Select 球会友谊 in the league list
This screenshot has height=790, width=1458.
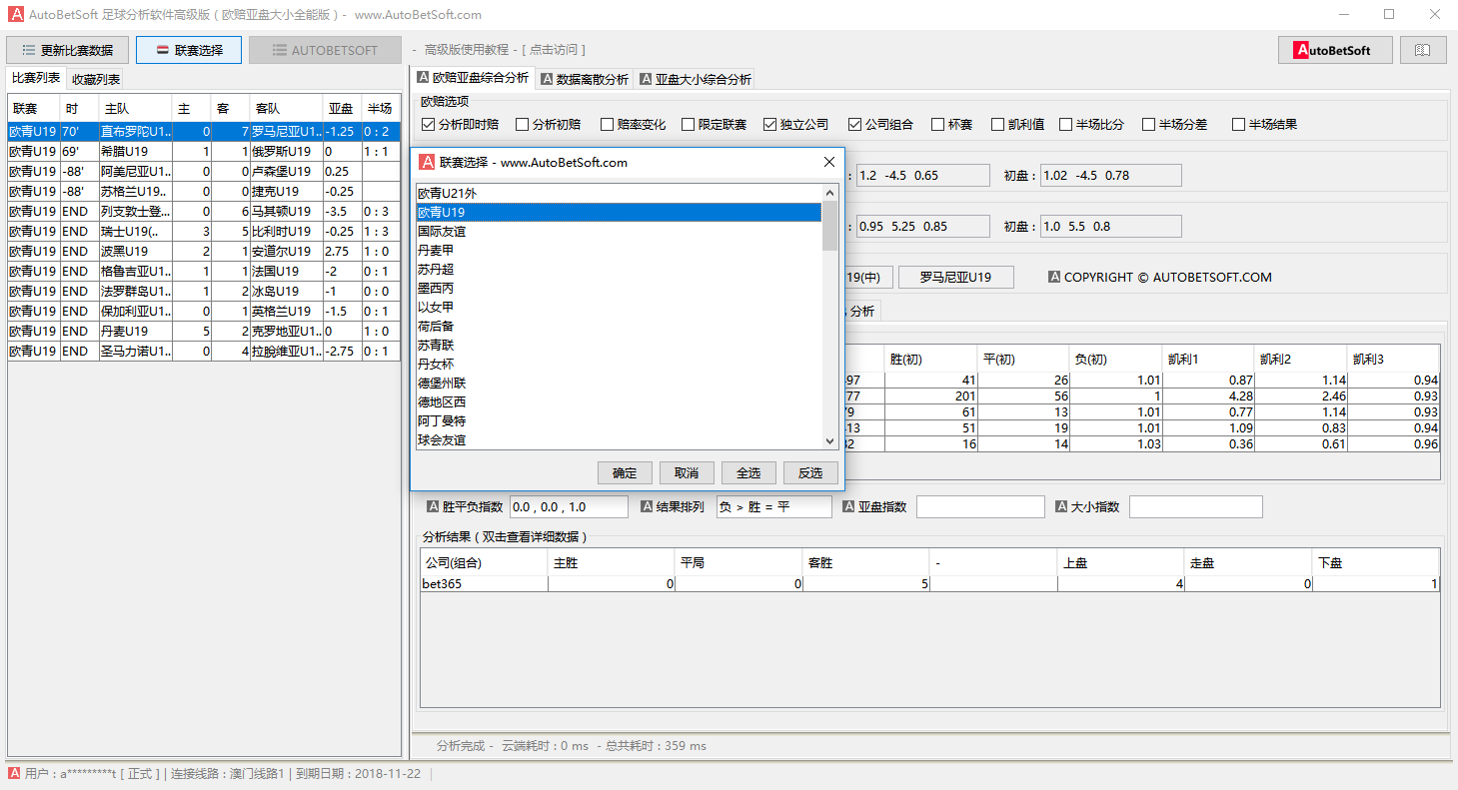click(x=619, y=439)
